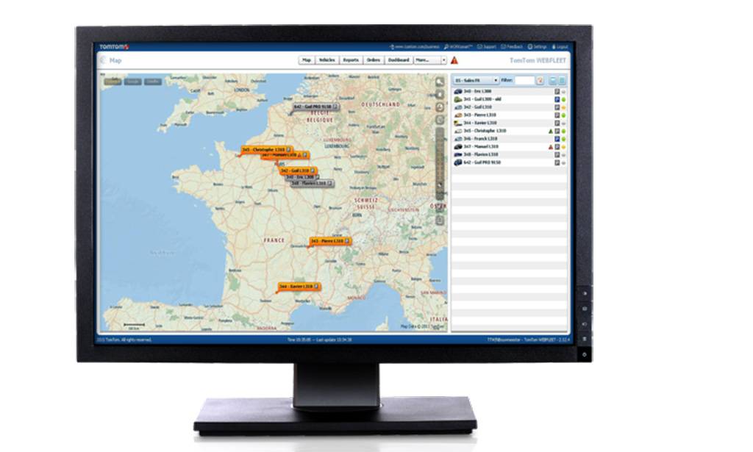
Task: Open the More dropdown arrow next to the tabs
Action: click(x=443, y=61)
